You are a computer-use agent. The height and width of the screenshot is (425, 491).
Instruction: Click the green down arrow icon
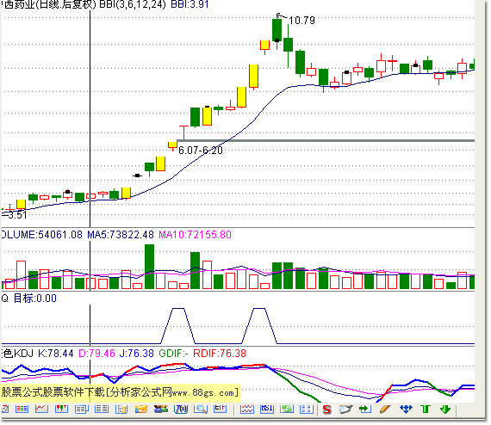pyautogui.click(x=445, y=410)
